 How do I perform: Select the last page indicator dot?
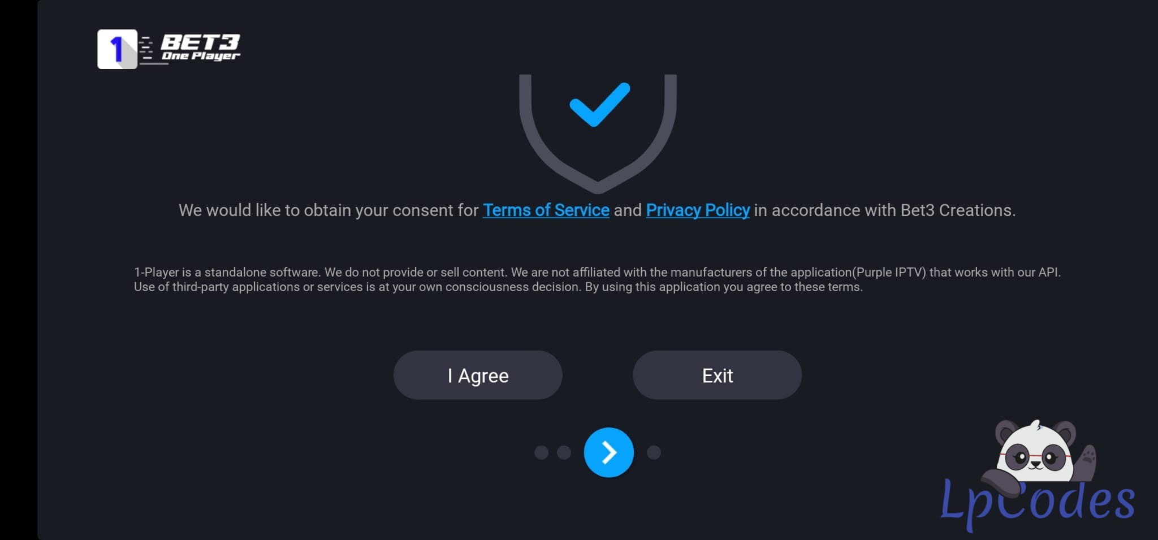[654, 452]
